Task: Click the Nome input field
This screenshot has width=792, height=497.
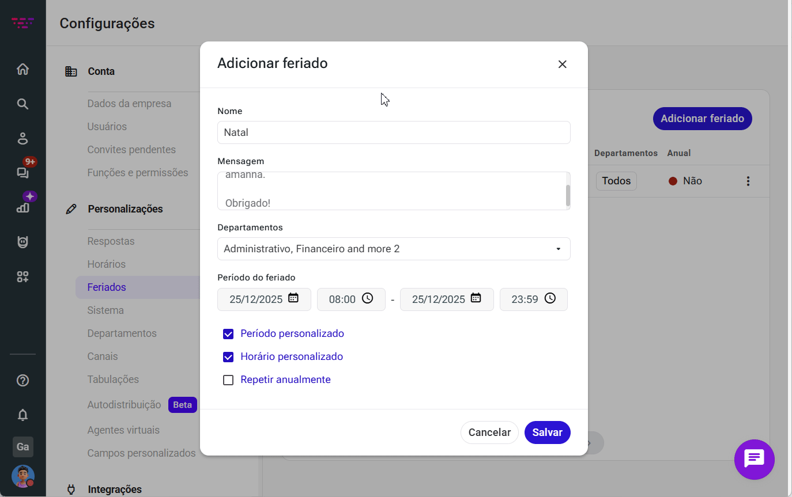Action: click(x=394, y=132)
